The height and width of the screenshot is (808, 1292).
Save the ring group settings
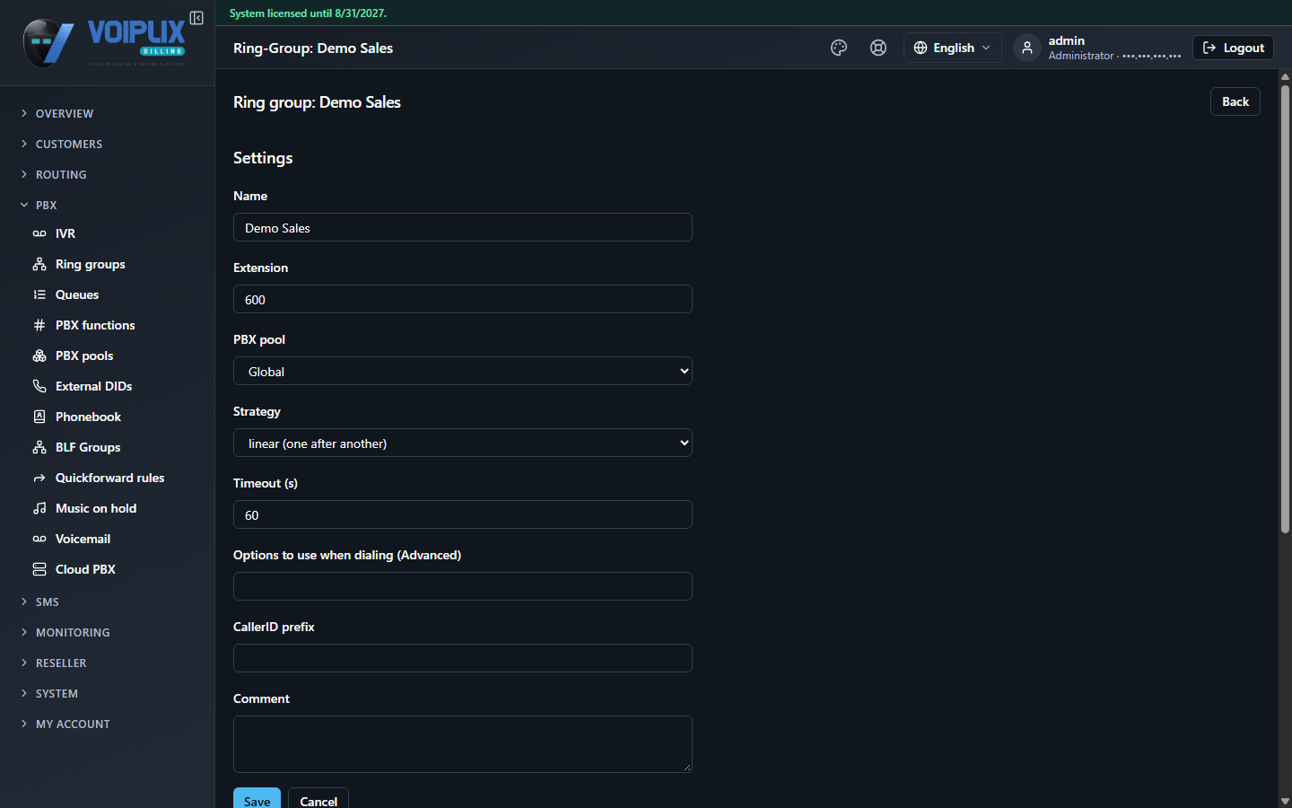(x=257, y=799)
